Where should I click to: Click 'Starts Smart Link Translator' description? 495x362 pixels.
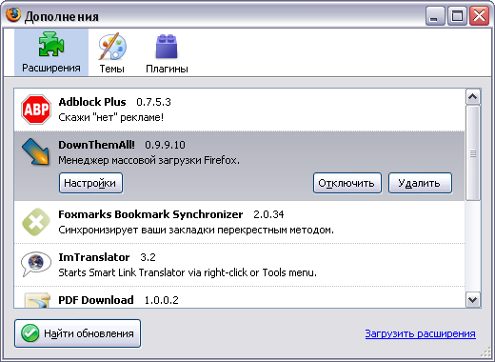pos(188,272)
